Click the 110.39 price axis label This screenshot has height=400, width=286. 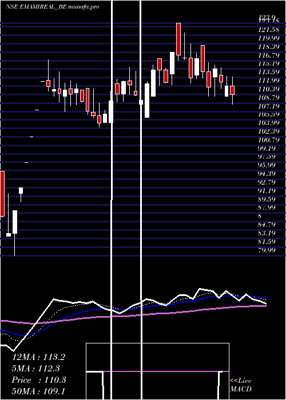click(x=268, y=89)
